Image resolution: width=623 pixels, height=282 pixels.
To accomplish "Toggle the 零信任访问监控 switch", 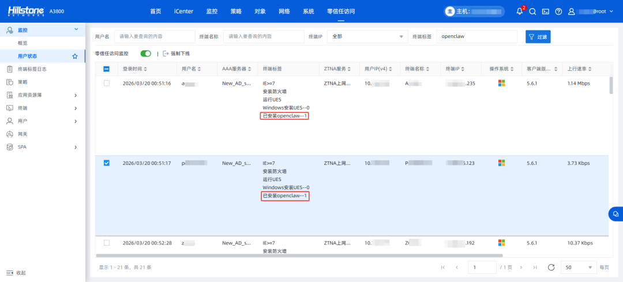I will point(146,54).
